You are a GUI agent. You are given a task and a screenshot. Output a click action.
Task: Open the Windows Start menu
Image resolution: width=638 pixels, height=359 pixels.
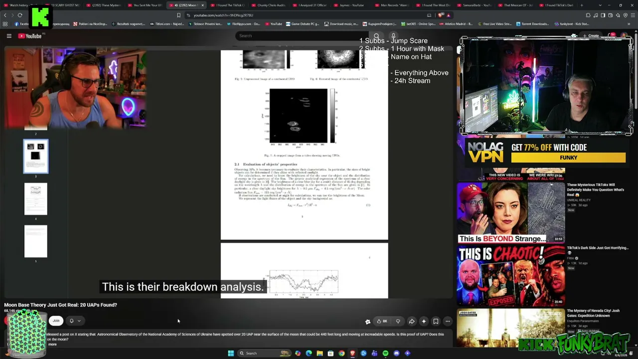pyautogui.click(x=231, y=354)
